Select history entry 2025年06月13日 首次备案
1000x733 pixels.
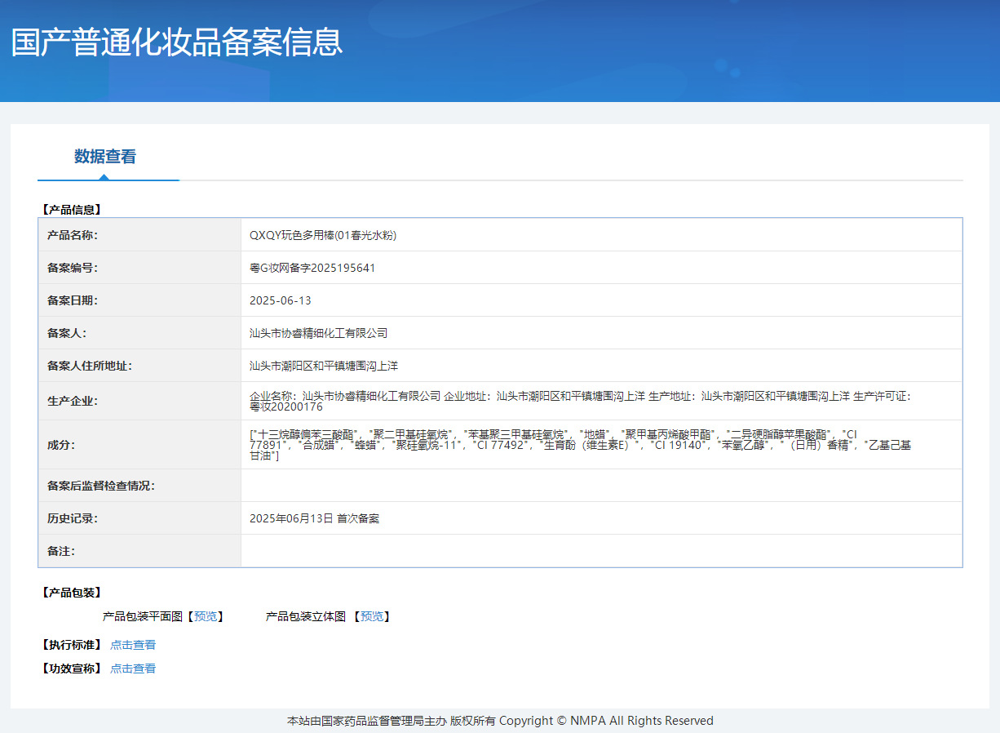click(x=314, y=518)
